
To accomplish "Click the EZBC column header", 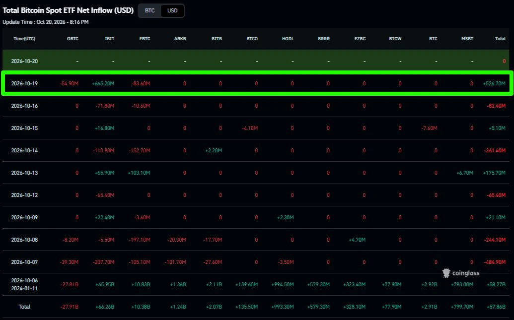I will tap(360, 39).
